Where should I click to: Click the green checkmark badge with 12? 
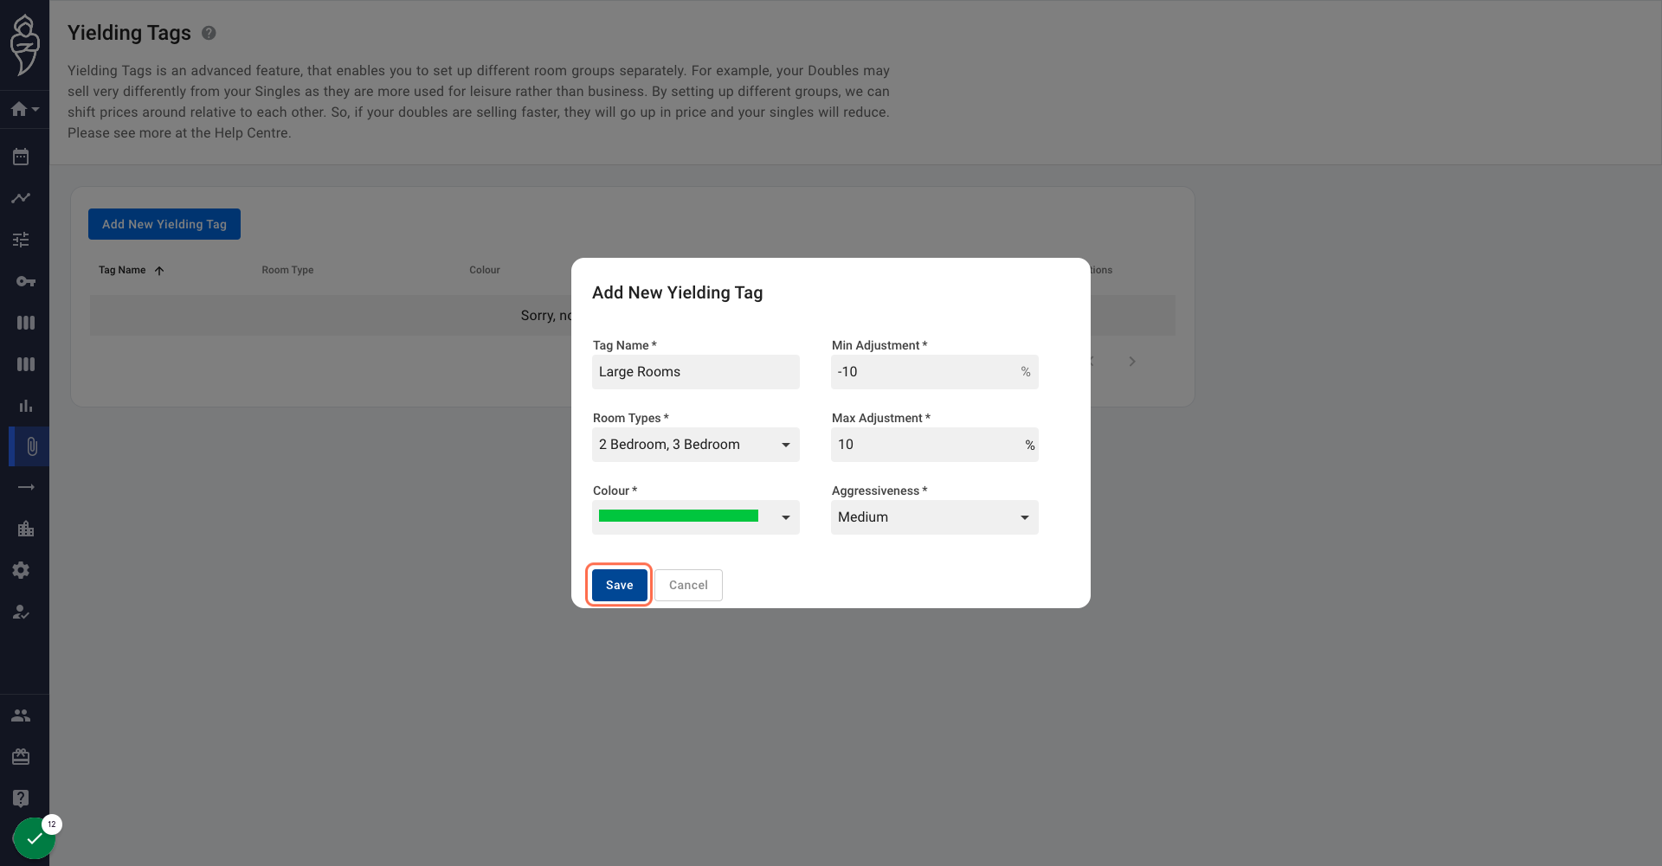(35, 838)
